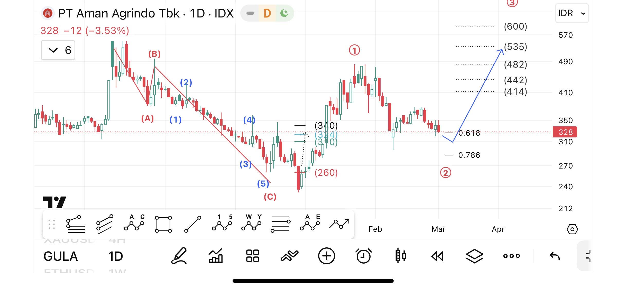Open the drawing pen tools
This screenshot has height=289, width=626.
pyautogui.click(x=179, y=256)
